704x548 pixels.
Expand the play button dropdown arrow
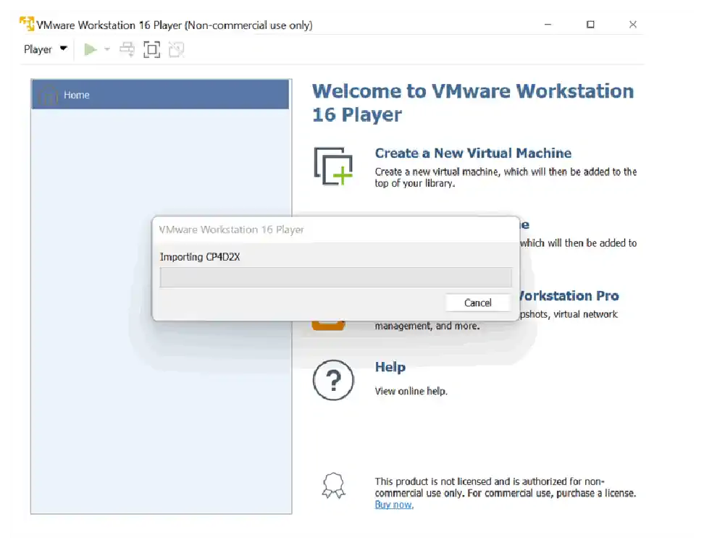pyautogui.click(x=106, y=49)
